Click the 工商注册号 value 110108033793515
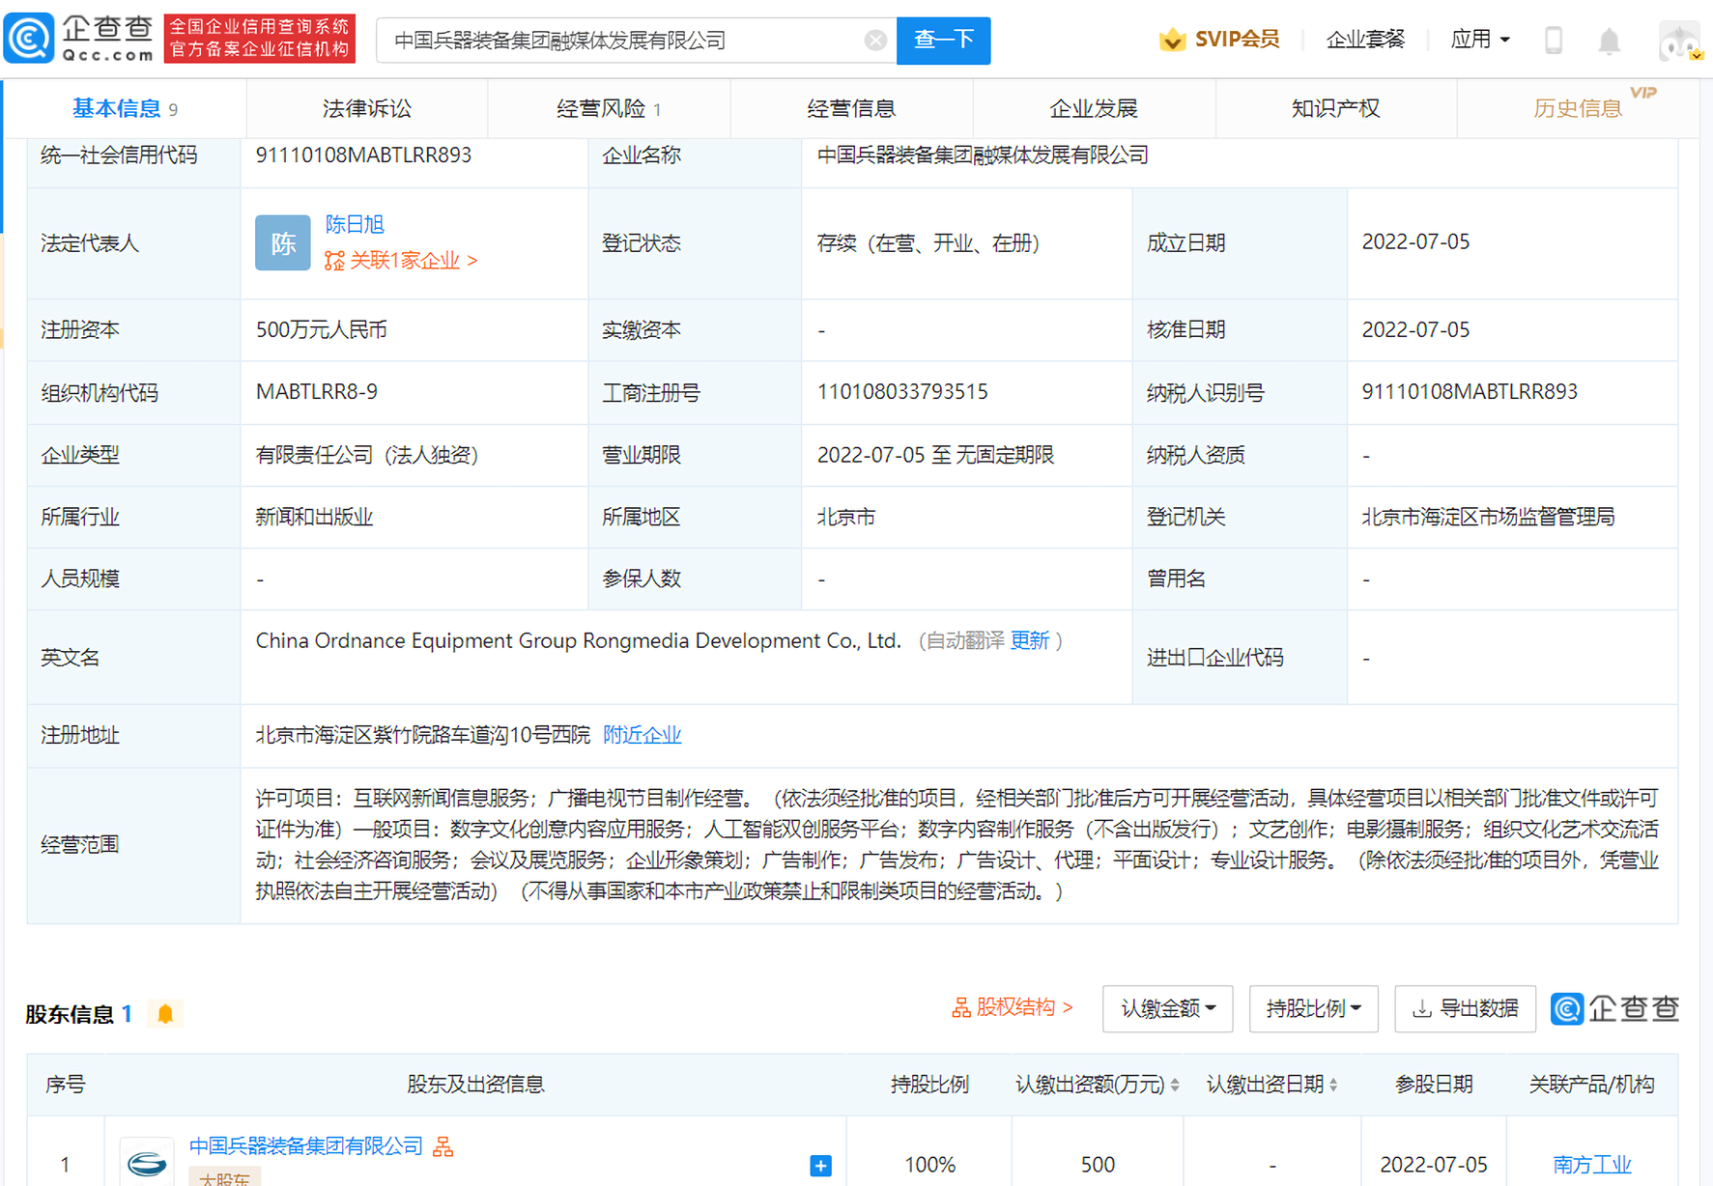 [x=902, y=391]
